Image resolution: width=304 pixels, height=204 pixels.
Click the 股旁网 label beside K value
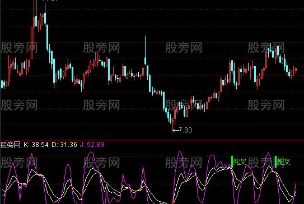coord(11,145)
